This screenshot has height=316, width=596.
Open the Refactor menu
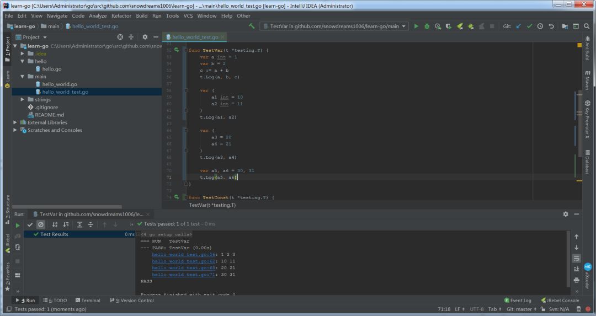(x=121, y=16)
